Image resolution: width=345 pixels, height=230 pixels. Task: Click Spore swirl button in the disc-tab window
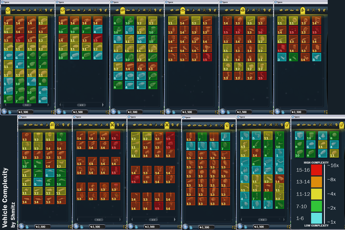tap(113, 111)
